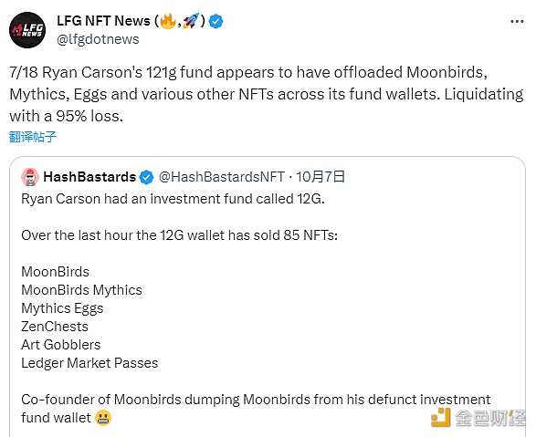Click the fire emoji in account name
Image resolution: width=536 pixels, height=437 pixels.
tap(168, 21)
